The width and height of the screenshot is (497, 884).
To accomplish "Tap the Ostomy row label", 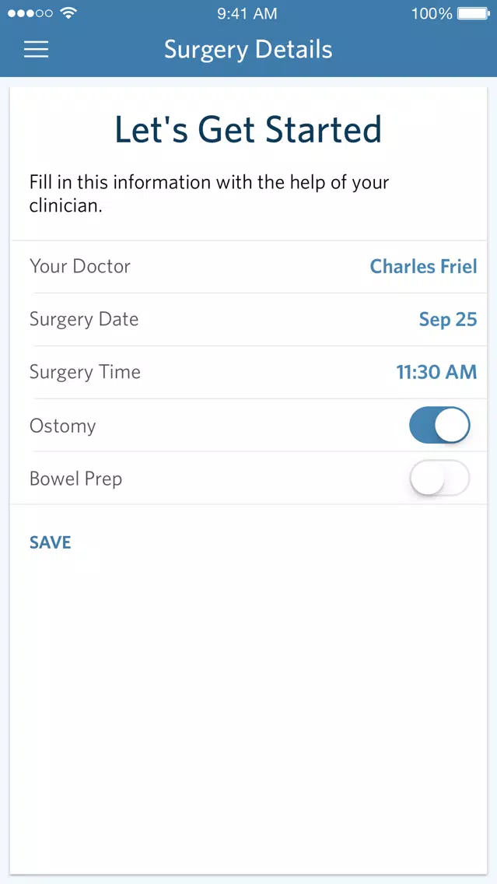I will click(x=62, y=426).
